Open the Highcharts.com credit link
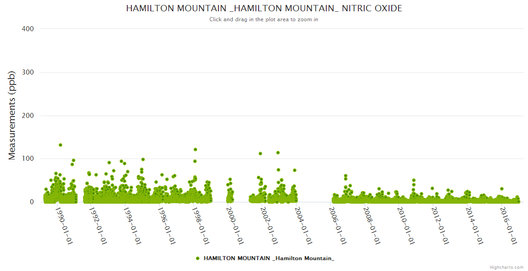The width and height of the screenshot is (528, 271). 506,267
